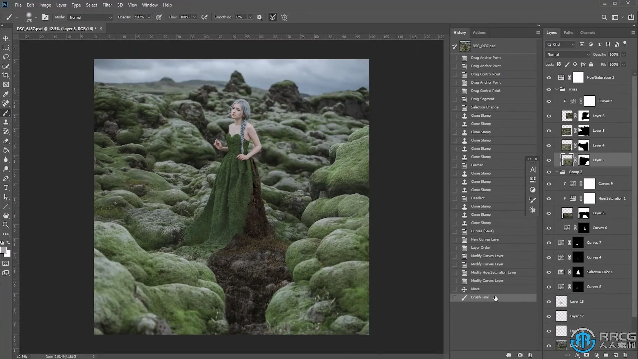Toggle pressure for opacity button

click(x=159, y=17)
